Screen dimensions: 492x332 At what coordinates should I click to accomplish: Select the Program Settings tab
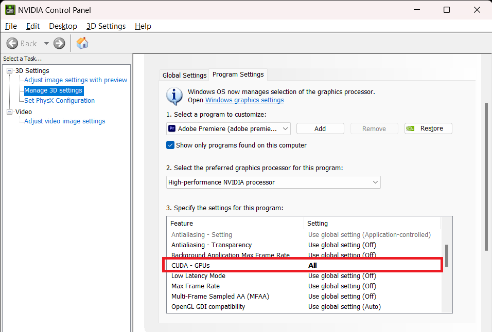(x=238, y=75)
